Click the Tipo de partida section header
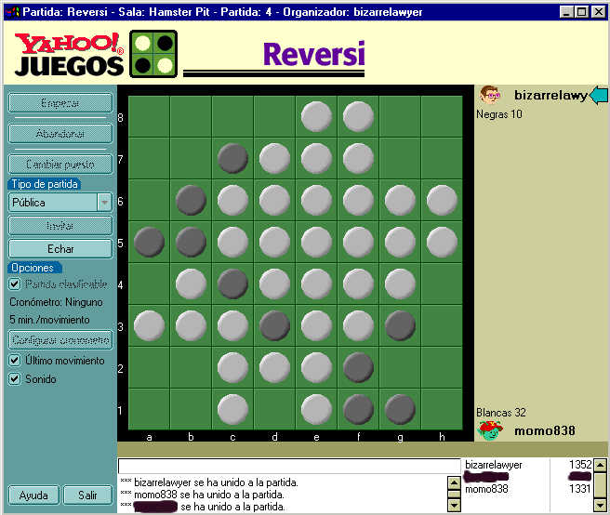610x515 pixels. 44,184
